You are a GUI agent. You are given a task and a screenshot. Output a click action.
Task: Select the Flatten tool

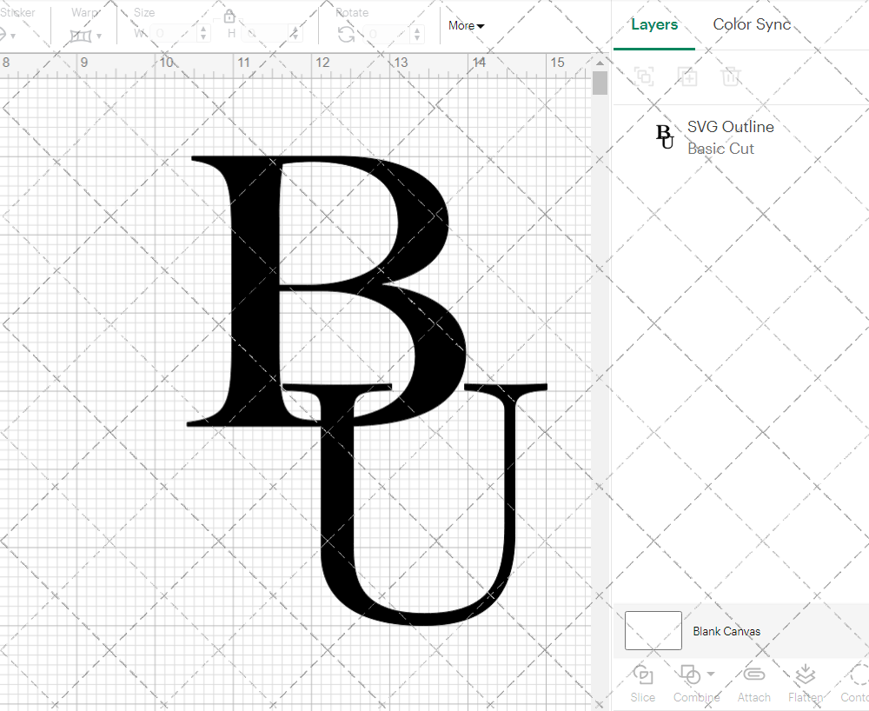805,683
